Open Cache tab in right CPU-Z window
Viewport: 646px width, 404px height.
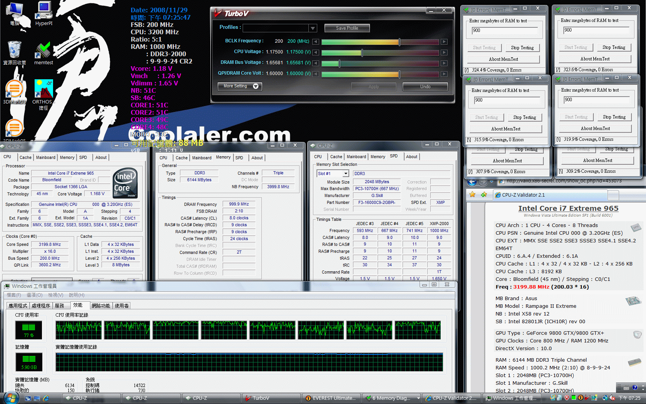[336, 157]
